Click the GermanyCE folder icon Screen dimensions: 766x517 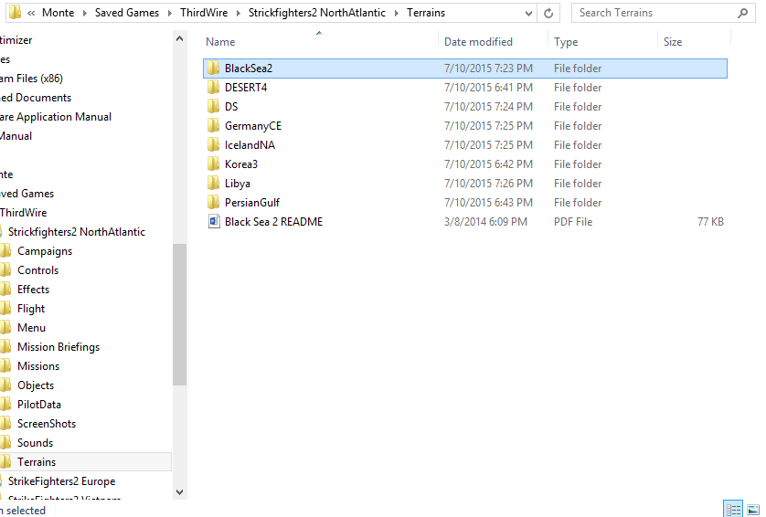click(214, 126)
